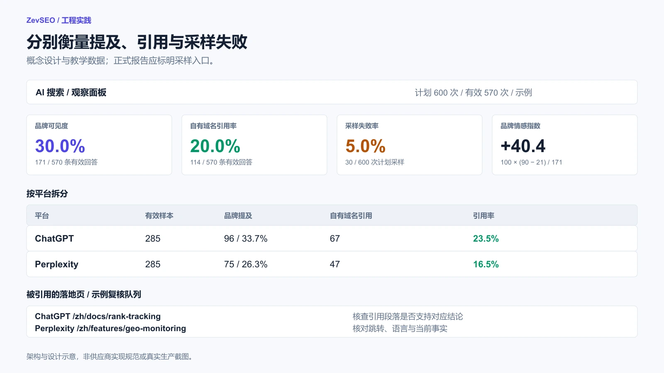Click the 核查引用段落是否支持对应结论 note
Viewport: 664px width, 373px height.
click(408, 316)
